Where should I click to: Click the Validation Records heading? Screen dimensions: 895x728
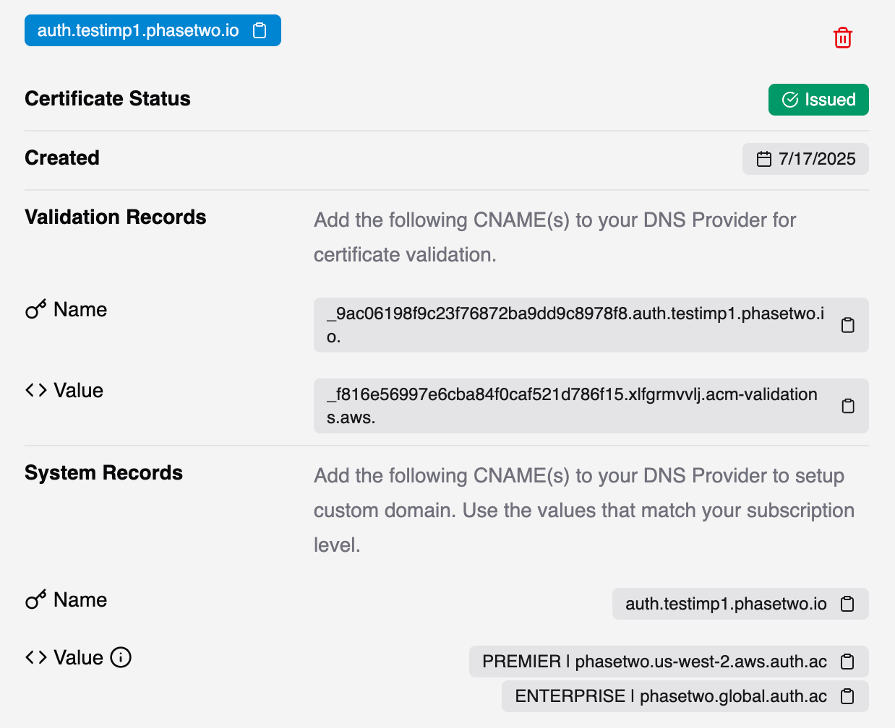click(x=116, y=217)
